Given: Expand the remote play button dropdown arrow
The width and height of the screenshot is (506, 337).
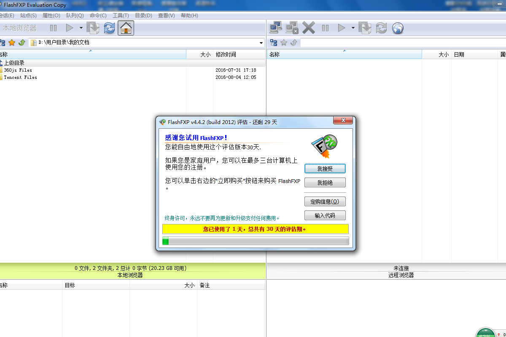Looking at the screenshot, I should [353, 28].
